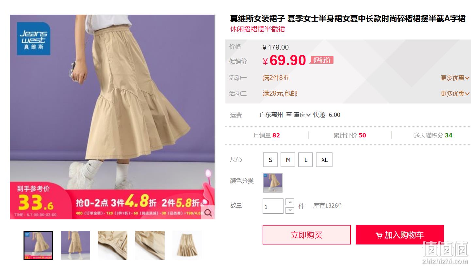Select size M

tap(288, 160)
